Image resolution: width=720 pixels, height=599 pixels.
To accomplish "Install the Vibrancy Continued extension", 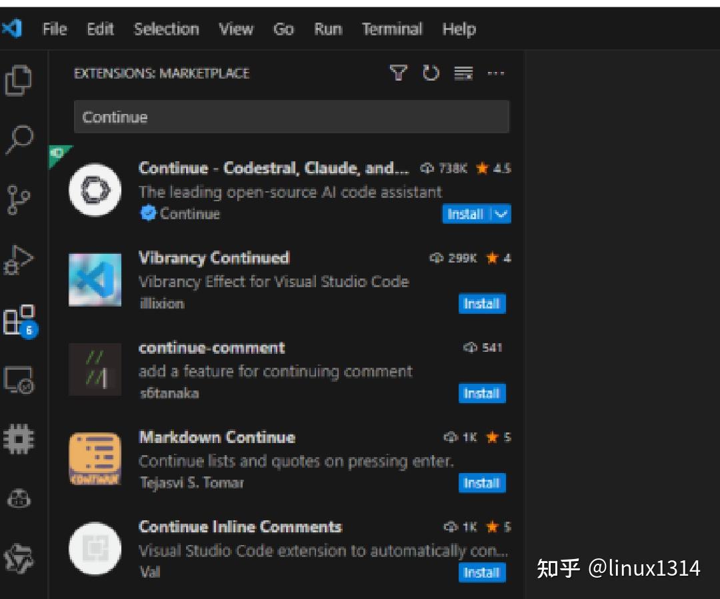I will point(481,303).
